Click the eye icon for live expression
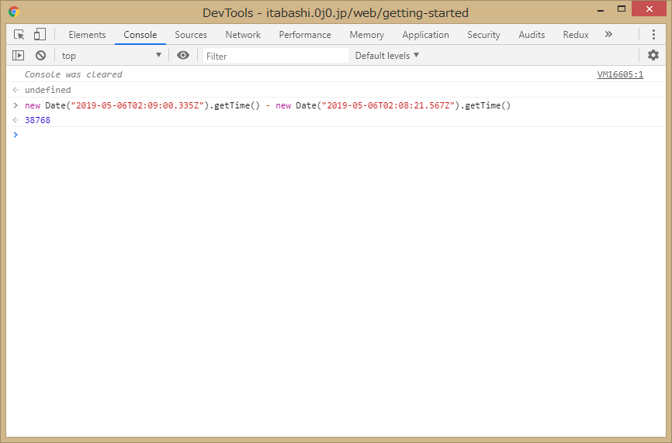672x443 pixels. point(183,55)
